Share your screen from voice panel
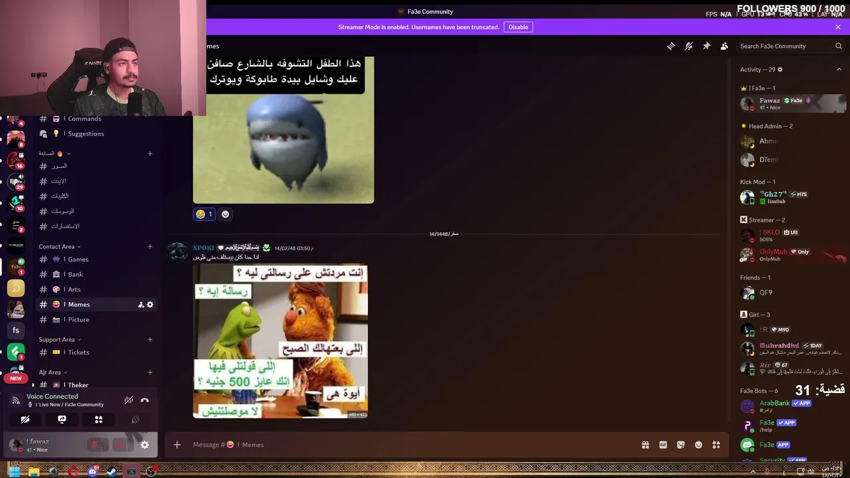Screen dimensions: 850x478 pyautogui.click(x=62, y=420)
